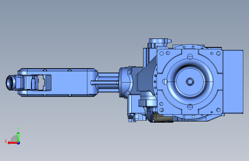
Task: Select the cylindrical cap on top of the base
Action: tap(158, 41)
